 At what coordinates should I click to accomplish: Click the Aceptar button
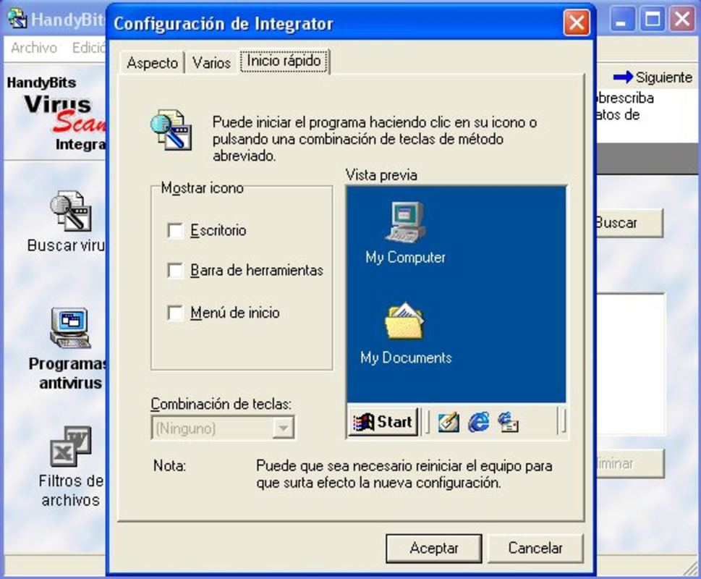(x=433, y=548)
